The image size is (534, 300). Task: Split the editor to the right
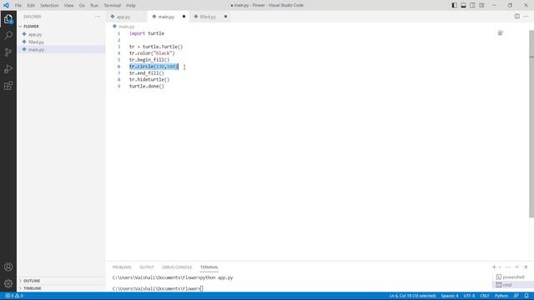(517, 17)
